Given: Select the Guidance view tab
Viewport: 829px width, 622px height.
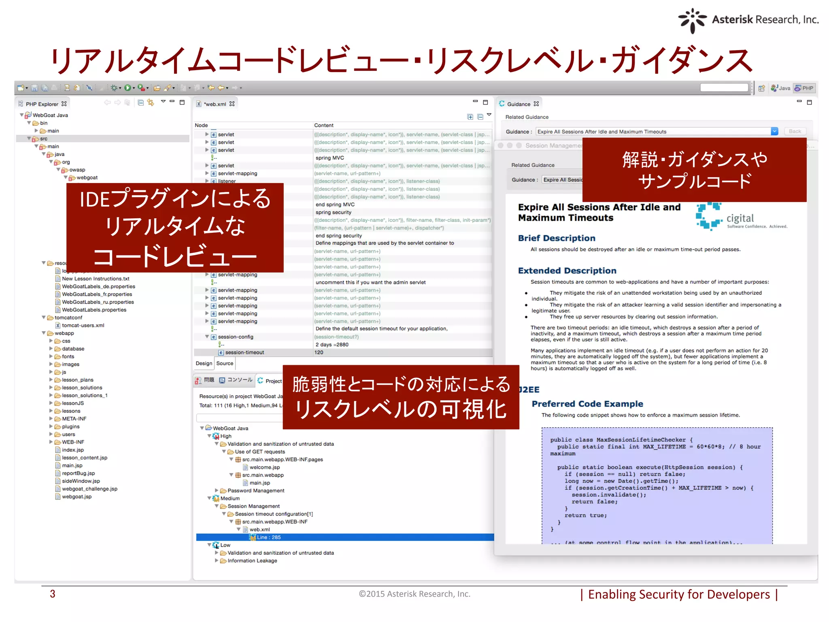Looking at the screenshot, I should (519, 104).
